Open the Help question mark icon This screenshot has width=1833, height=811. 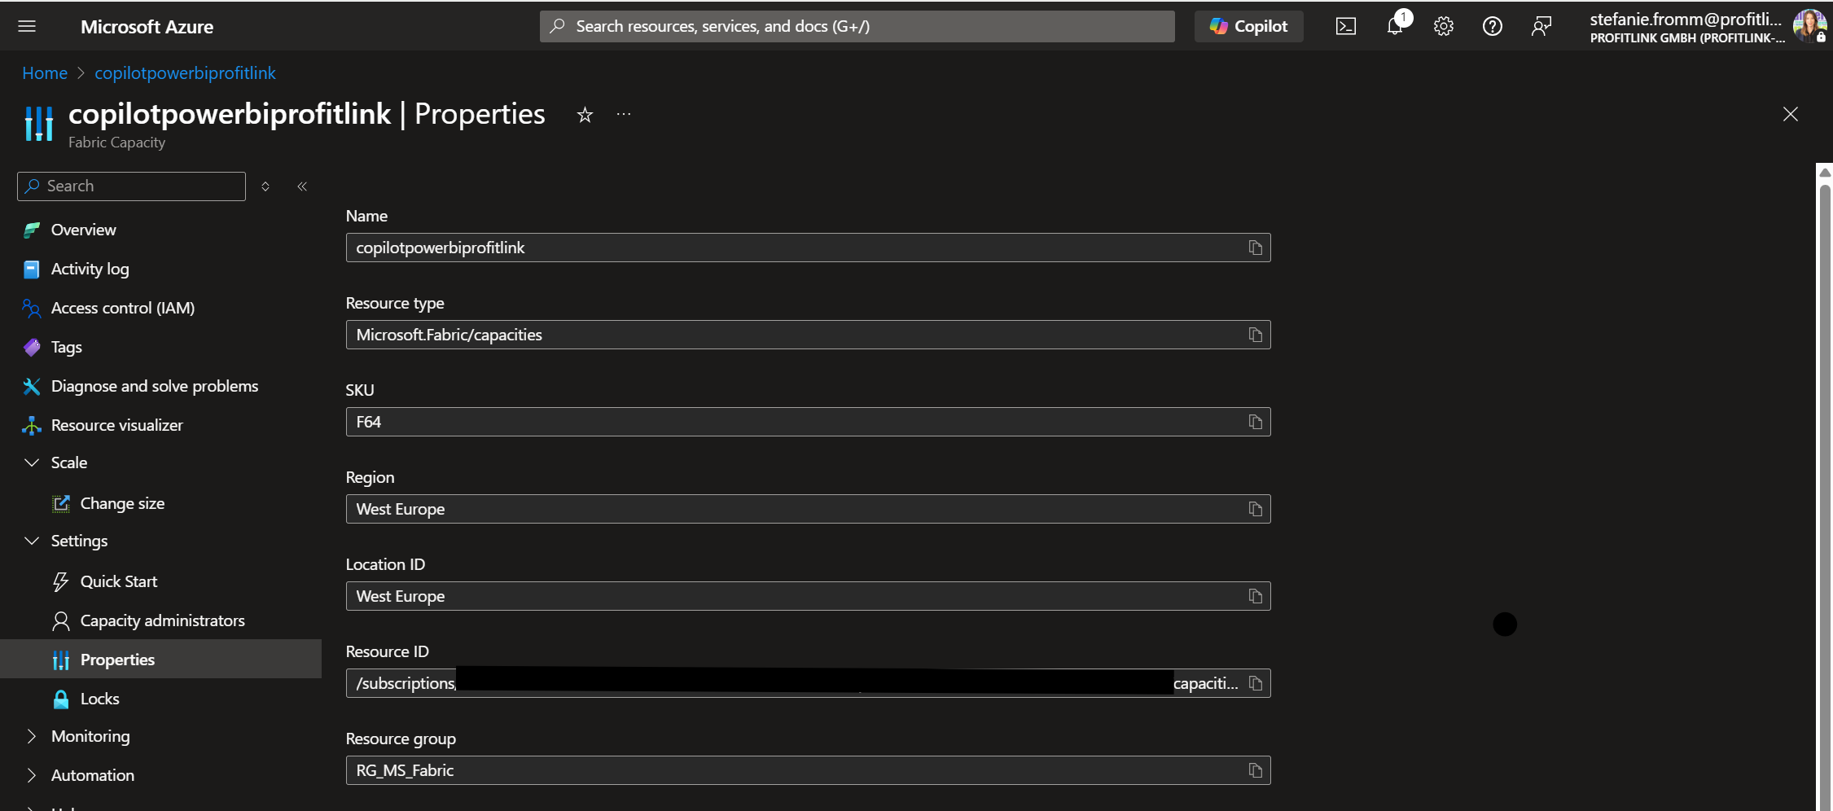[1492, 26]
